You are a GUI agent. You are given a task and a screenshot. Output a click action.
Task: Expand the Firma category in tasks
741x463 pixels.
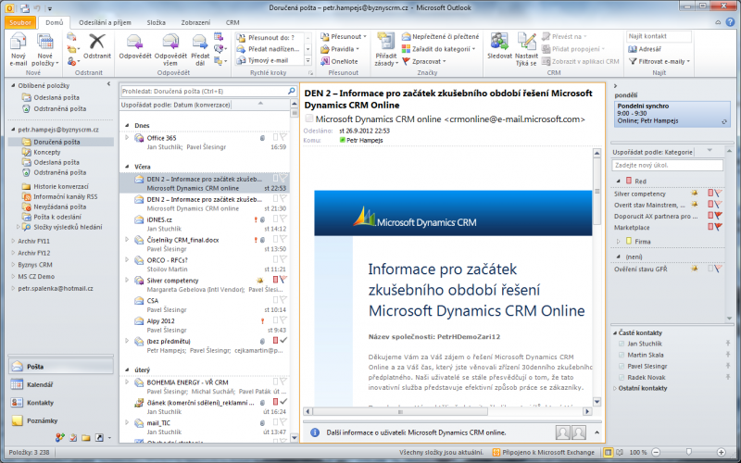[618, 242]
